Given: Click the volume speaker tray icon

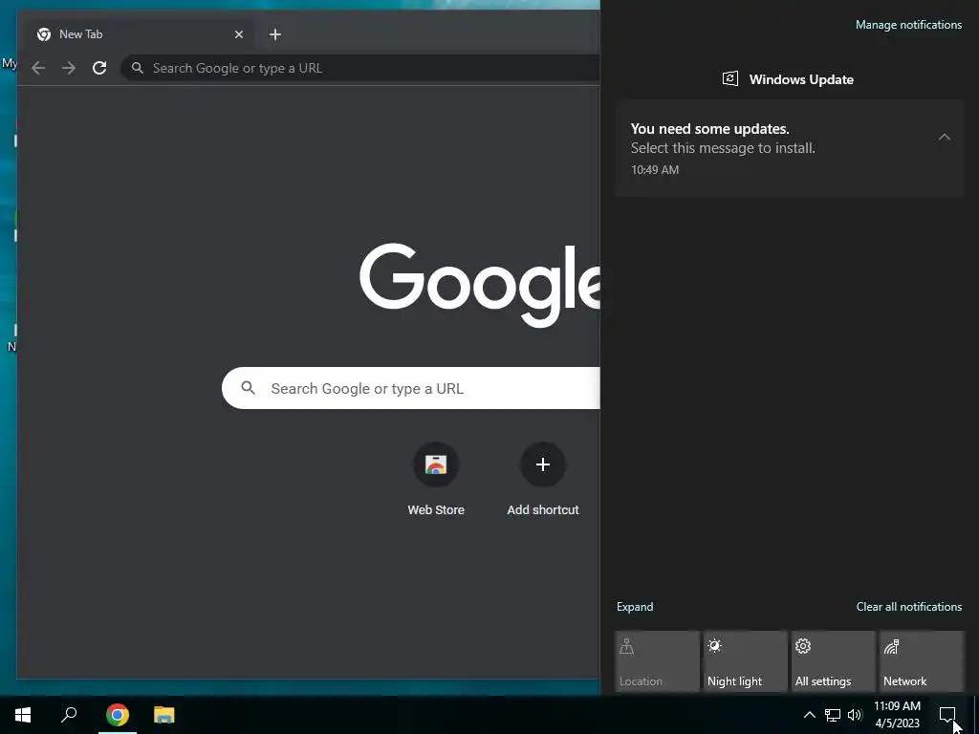Looking at the screenshot, I should point(855,715).
